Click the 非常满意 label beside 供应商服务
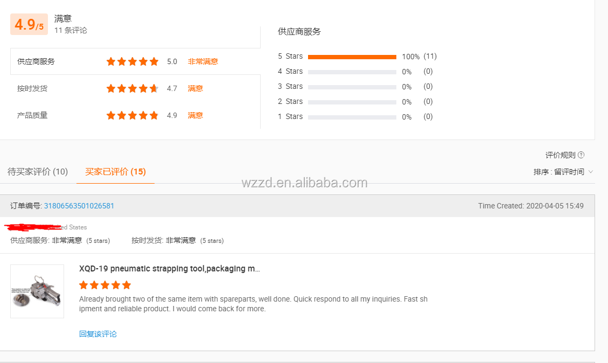The width and height of the screenshot is (608, 363). point(203,61)
